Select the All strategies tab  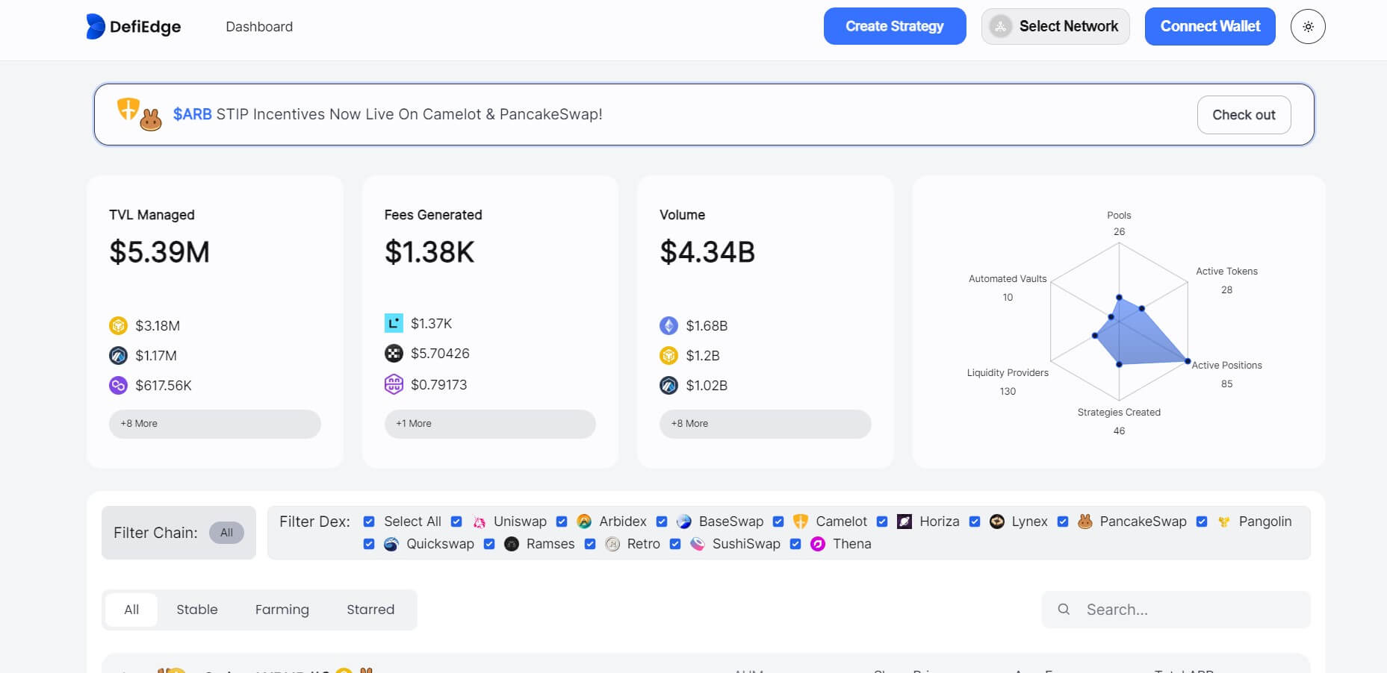coord(131,610)
